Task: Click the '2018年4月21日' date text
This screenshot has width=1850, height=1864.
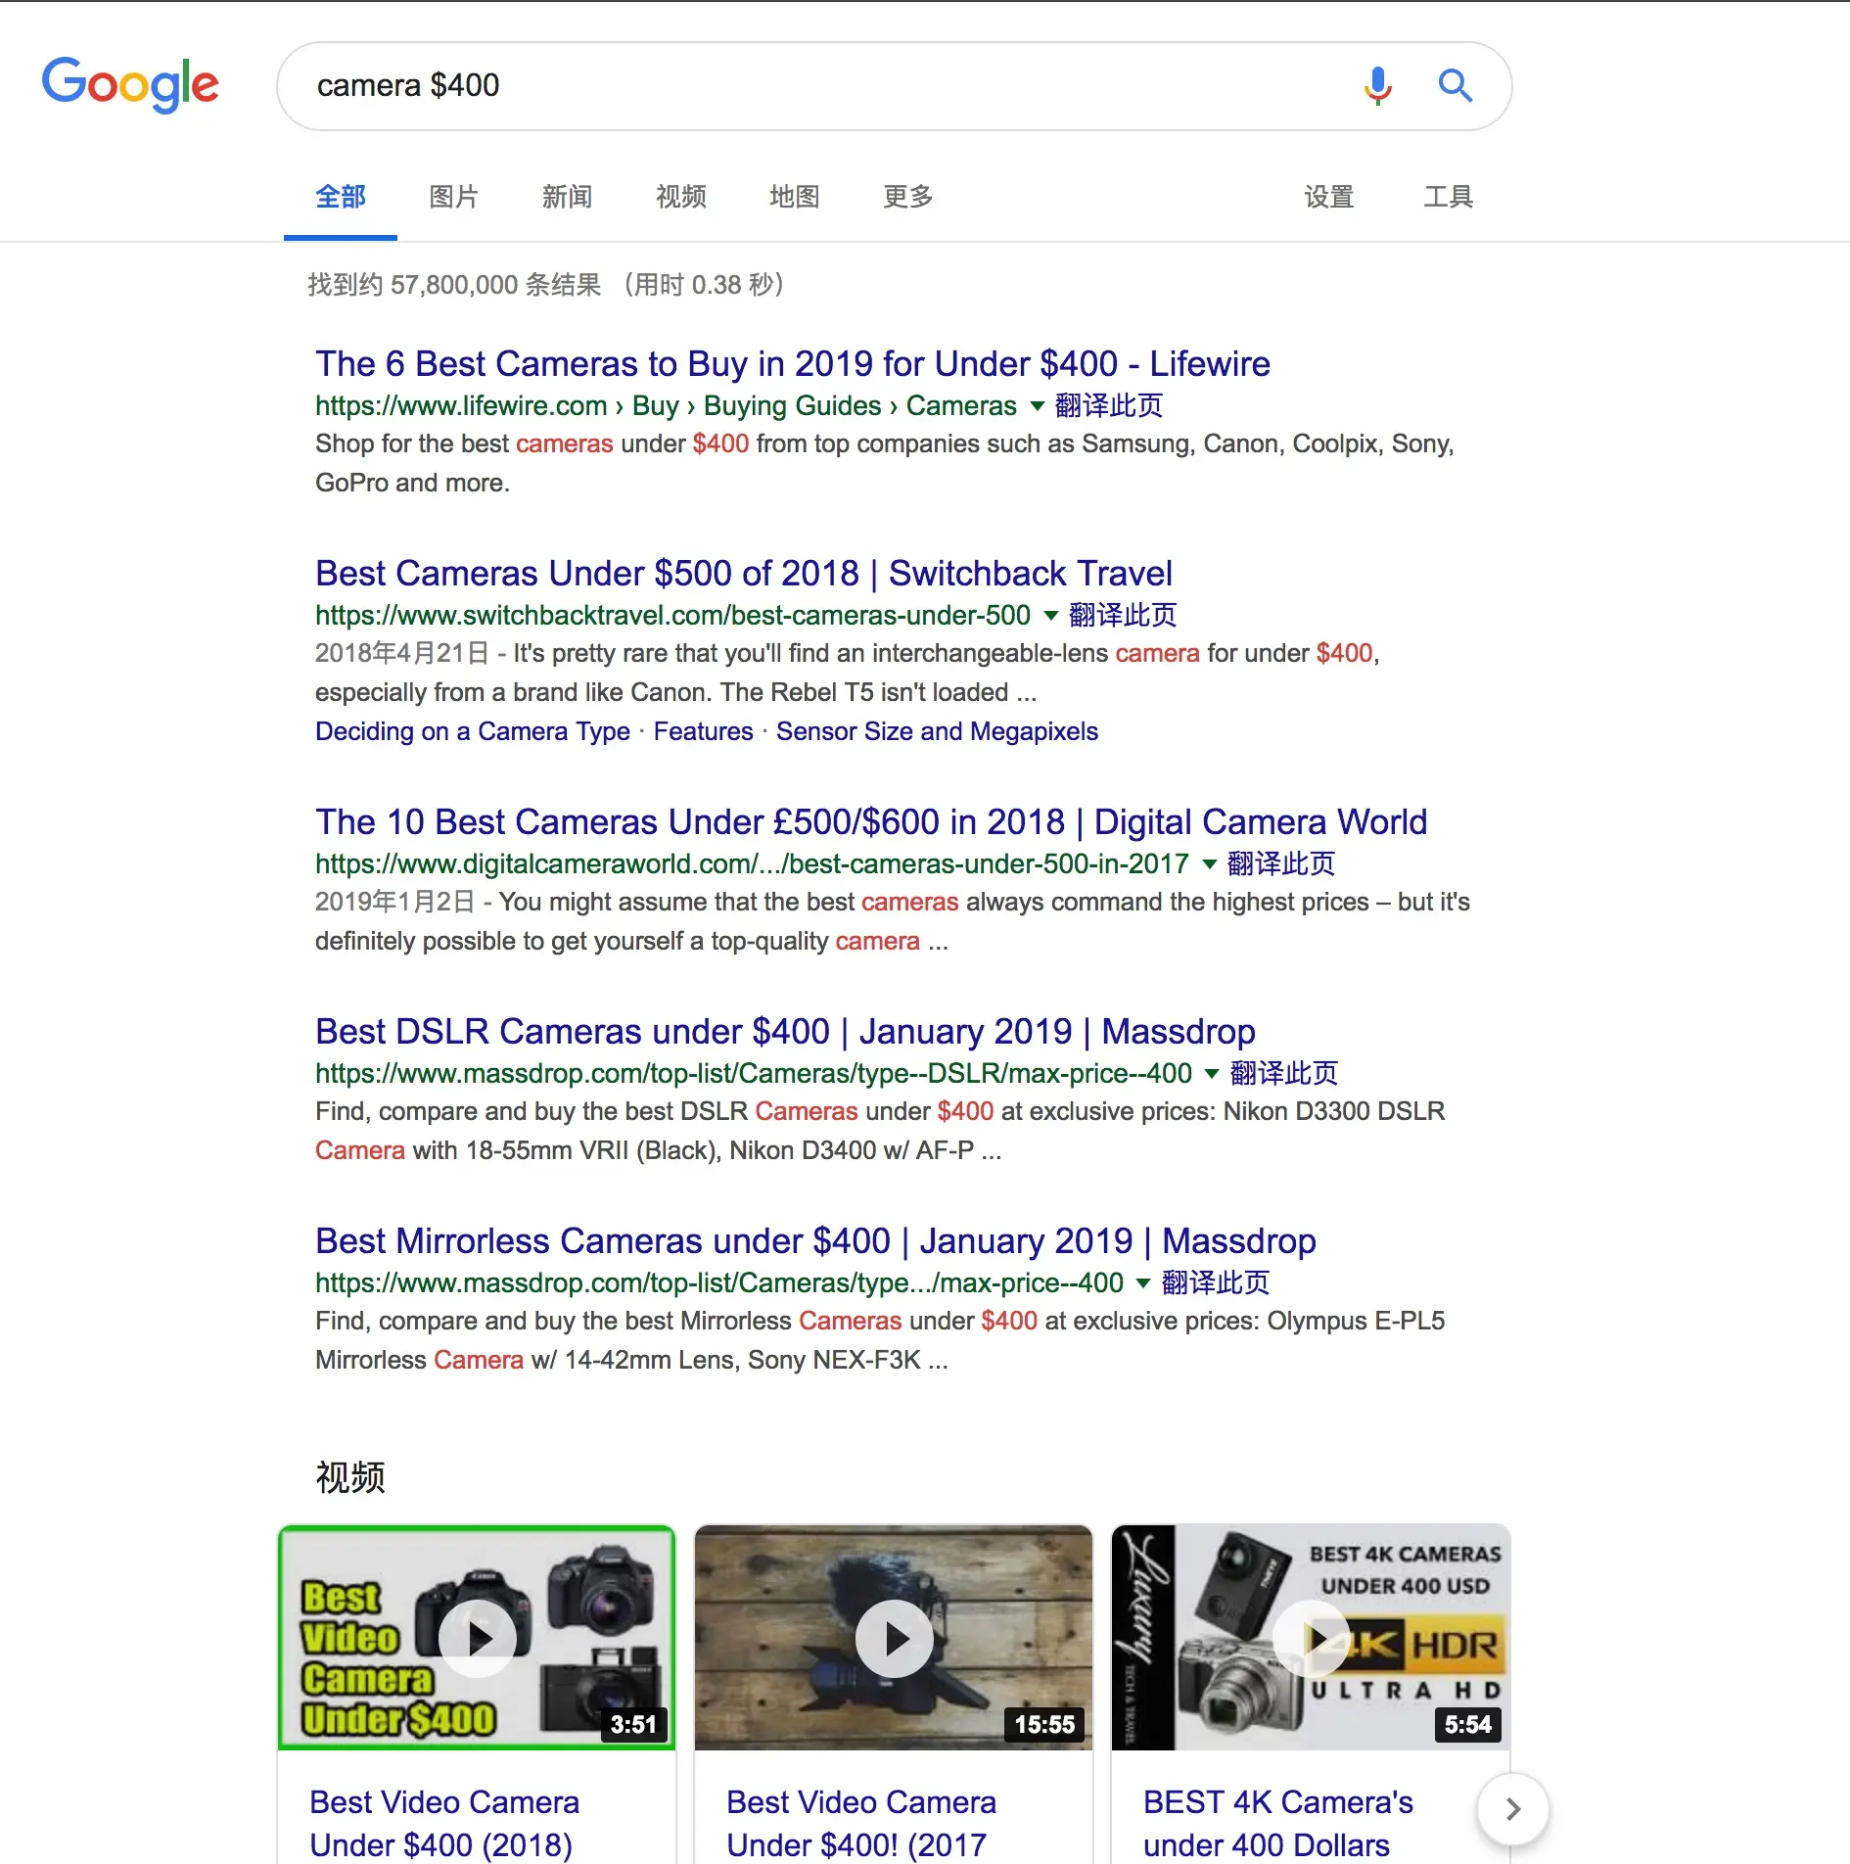Action: (401, 654)
